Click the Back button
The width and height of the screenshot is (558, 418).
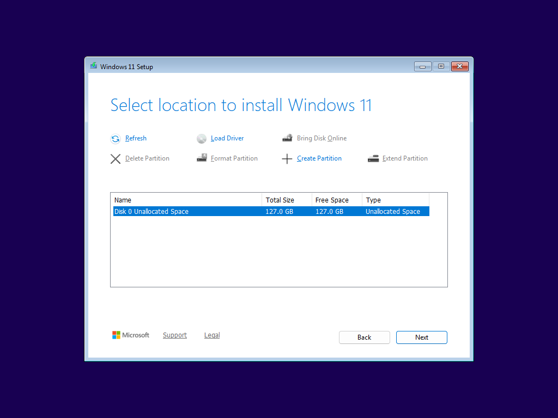point(365,337)
